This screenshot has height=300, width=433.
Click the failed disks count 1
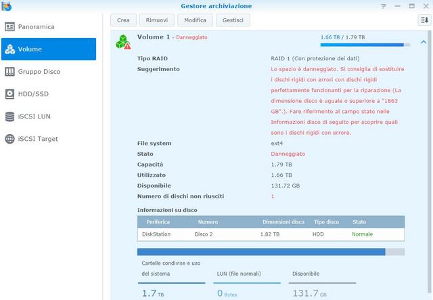click(273, 196)
